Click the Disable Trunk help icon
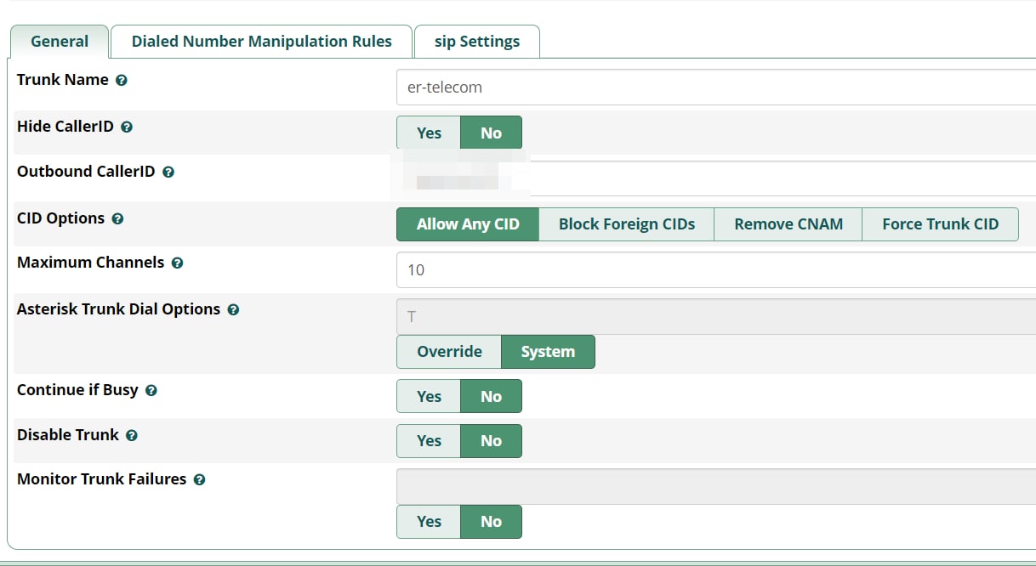This screenshot has width=1036, height=566. pyautogui.click(x=132, y=436)
